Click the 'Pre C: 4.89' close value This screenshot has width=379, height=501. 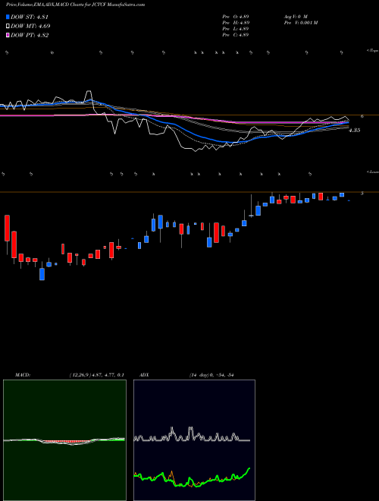point(236,35)
